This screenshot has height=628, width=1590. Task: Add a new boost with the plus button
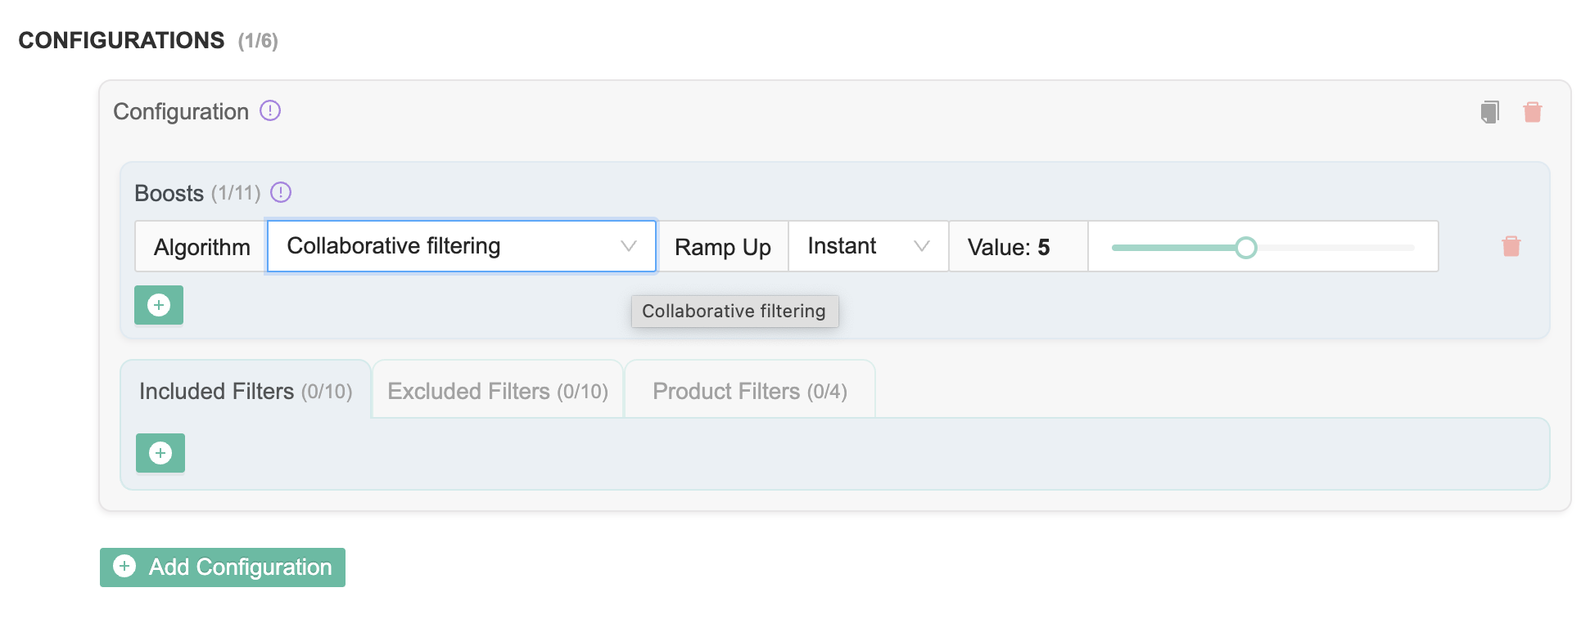159,305
